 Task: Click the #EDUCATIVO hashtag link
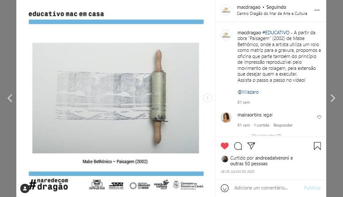click(x=275, y=33)
